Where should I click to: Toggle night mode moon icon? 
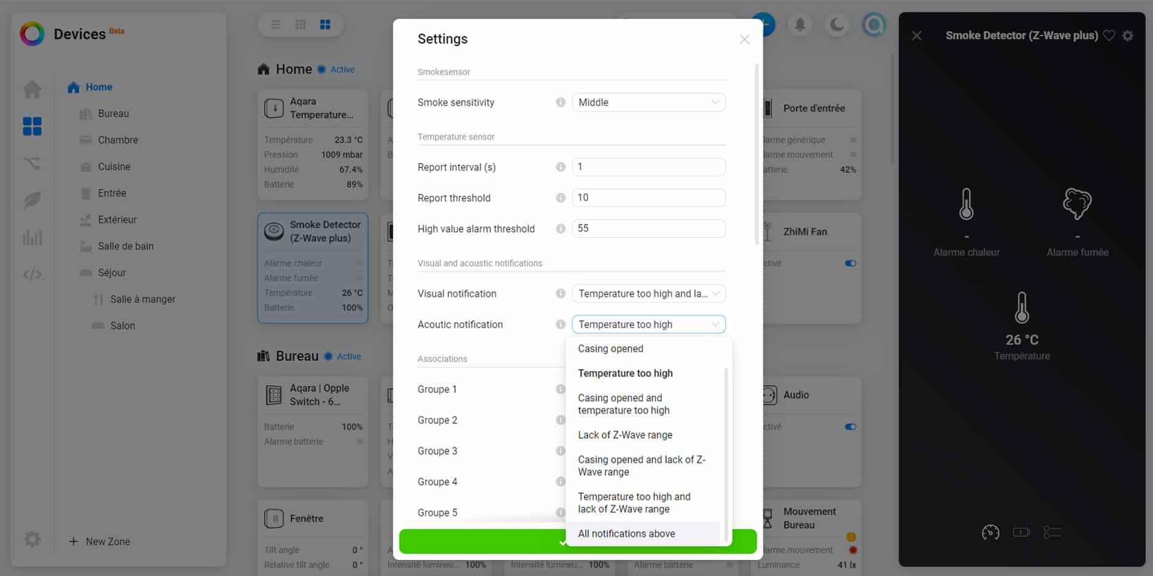coord(837,25)
